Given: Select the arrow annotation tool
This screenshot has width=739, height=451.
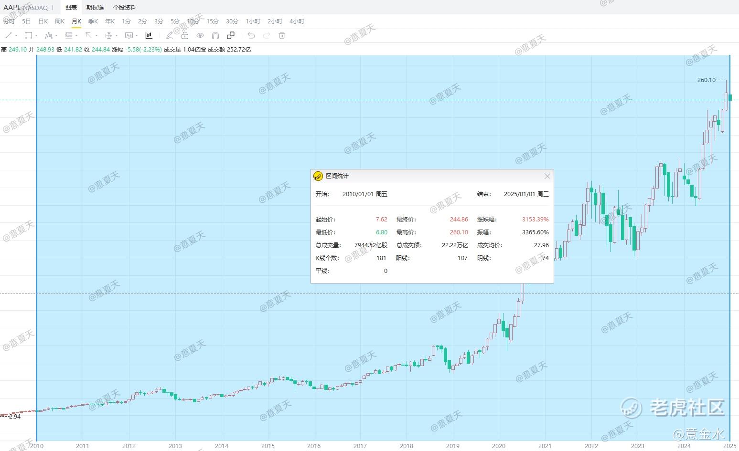Looking at the screenshot, I should click(x=88, y=35).
